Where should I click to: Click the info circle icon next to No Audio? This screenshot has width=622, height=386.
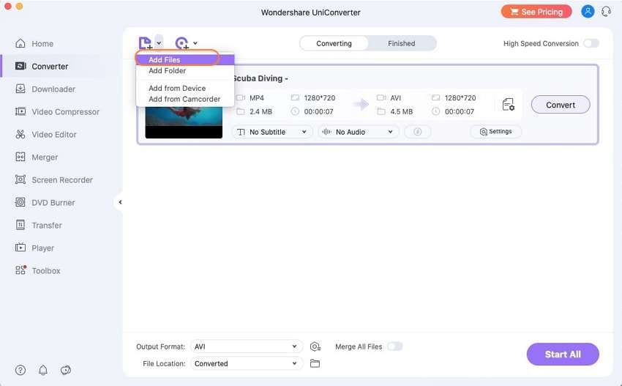pos(417,132)
